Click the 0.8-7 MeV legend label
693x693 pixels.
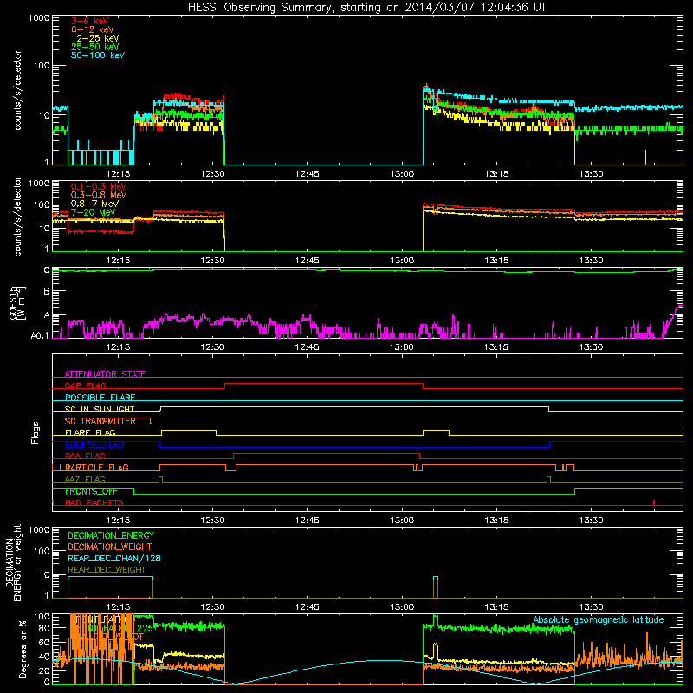tap(94, 204)
